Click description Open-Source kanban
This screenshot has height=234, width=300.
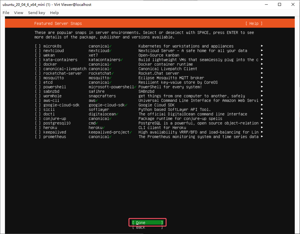click(x=159, y=55)
